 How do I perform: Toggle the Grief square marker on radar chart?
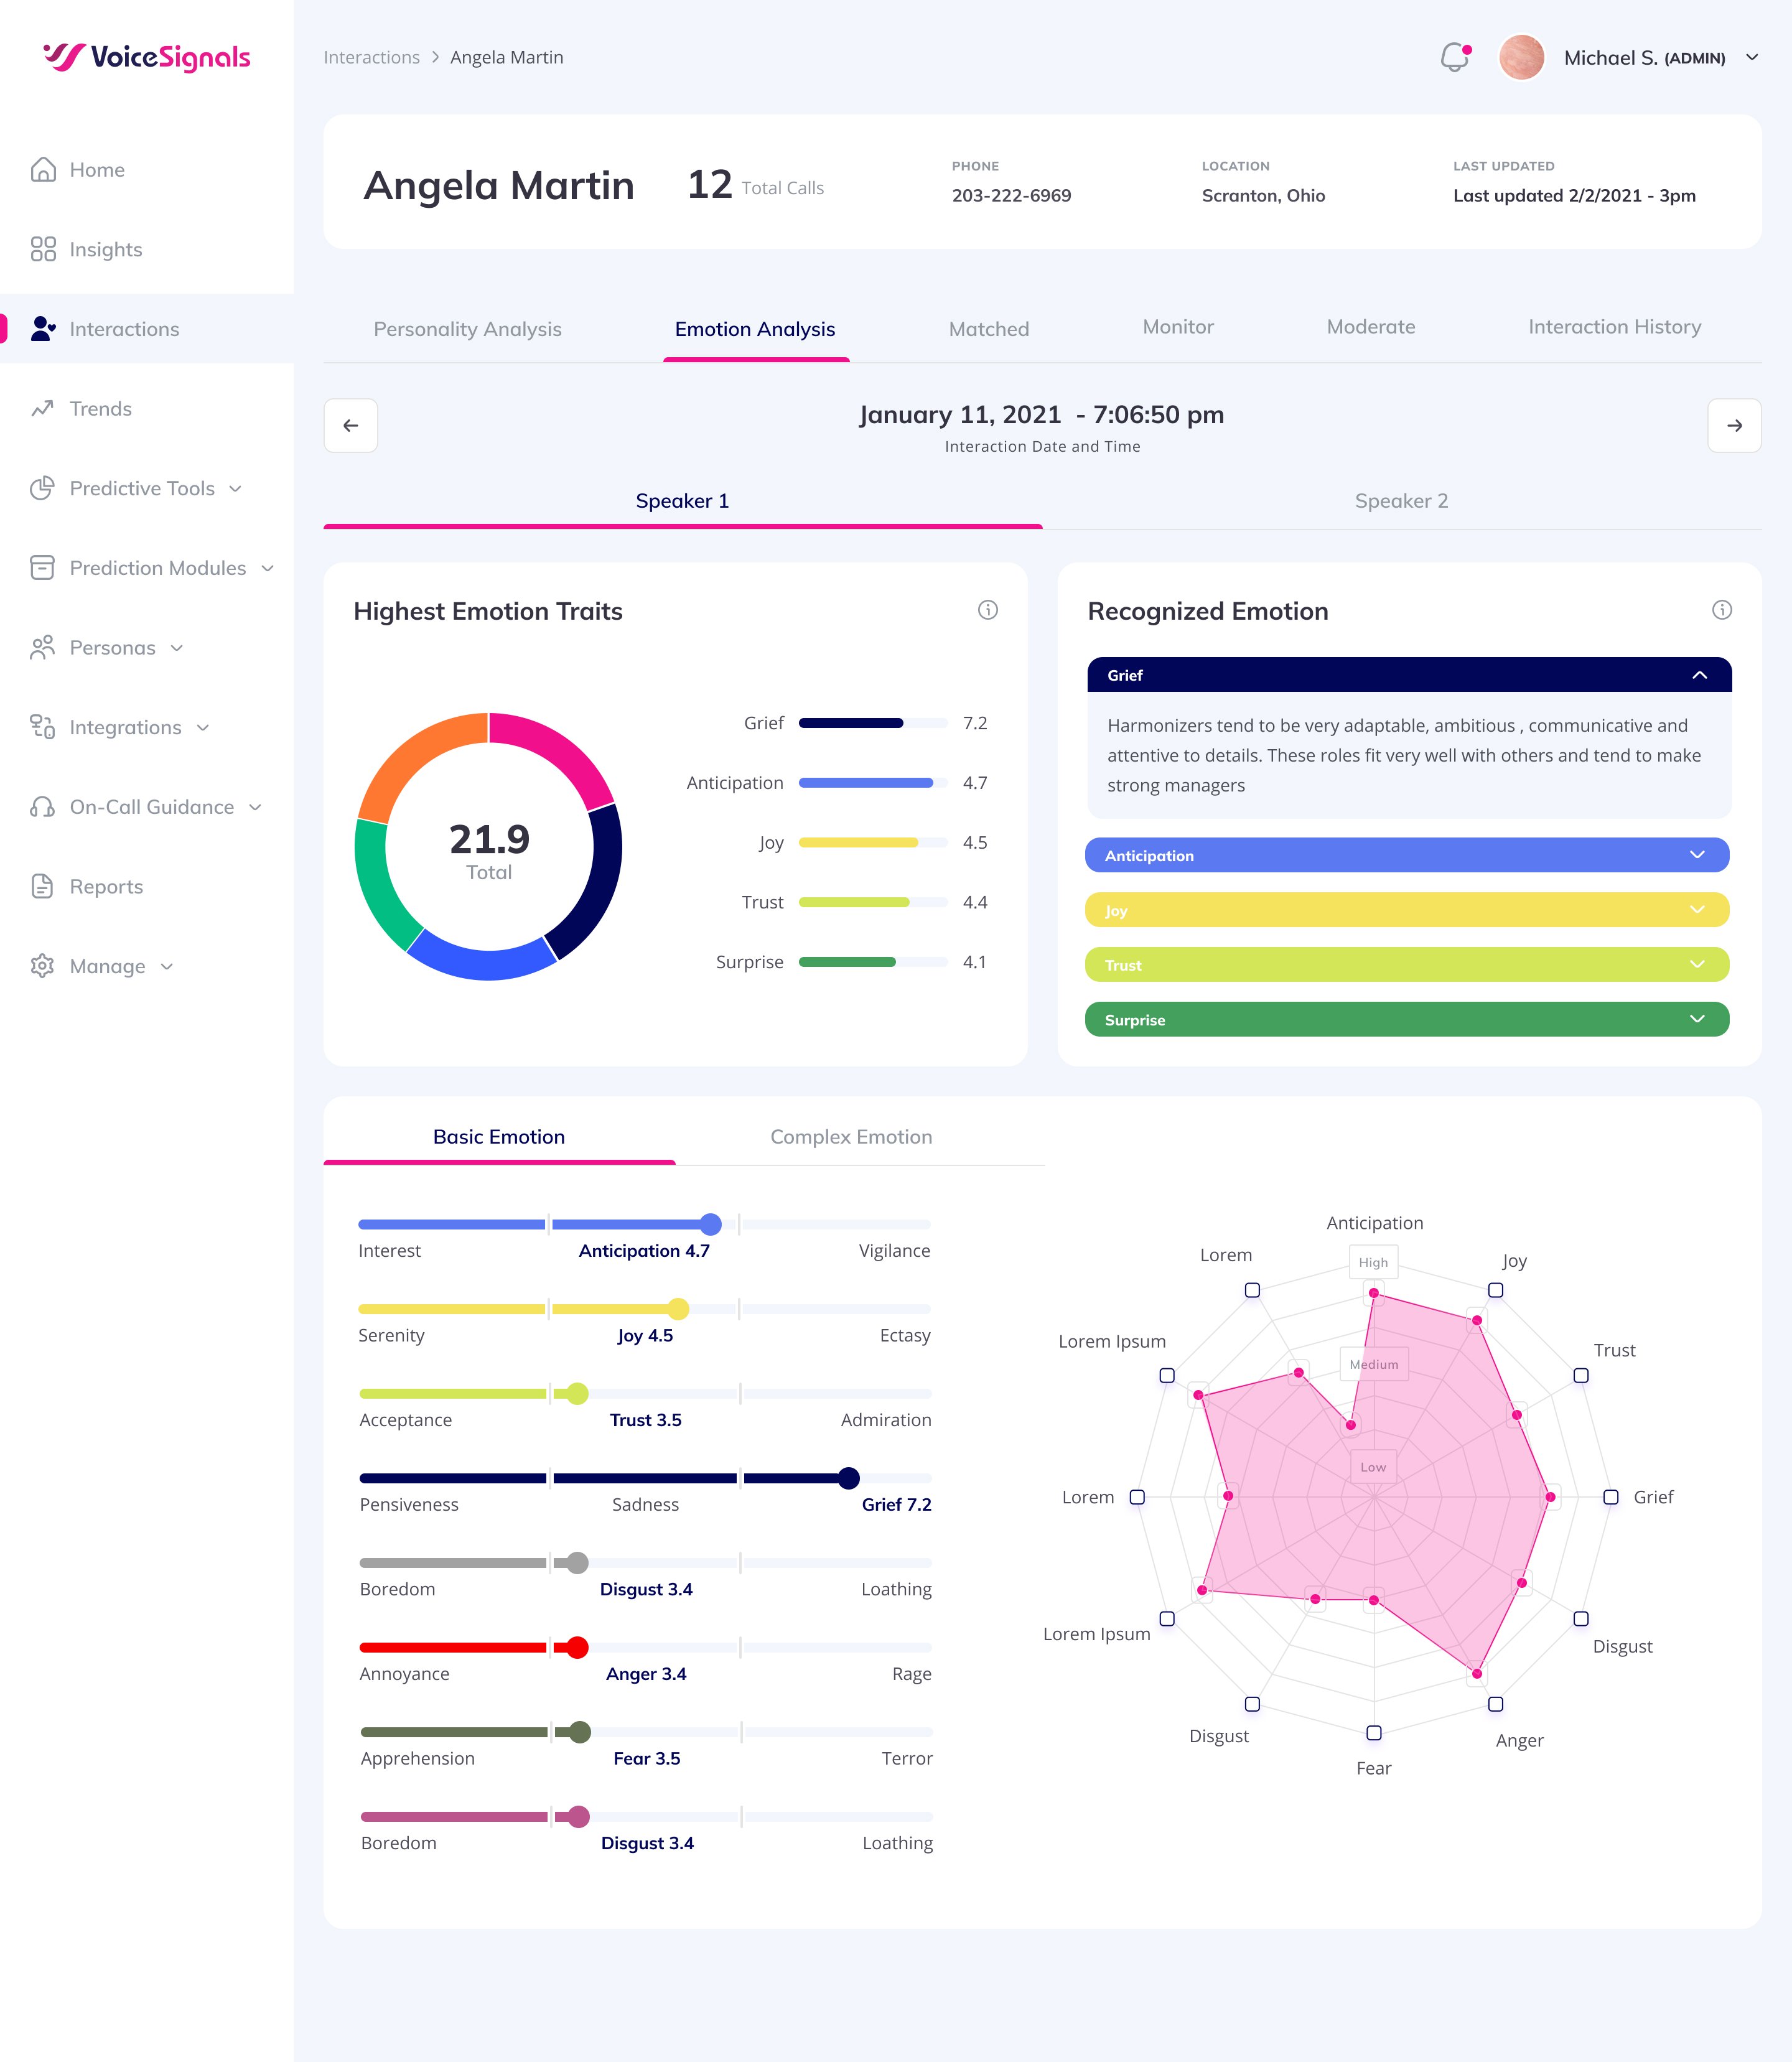point(1610,1497)
